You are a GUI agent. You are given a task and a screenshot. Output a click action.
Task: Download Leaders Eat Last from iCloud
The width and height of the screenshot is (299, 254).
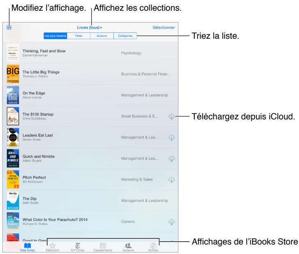(172, 137)
